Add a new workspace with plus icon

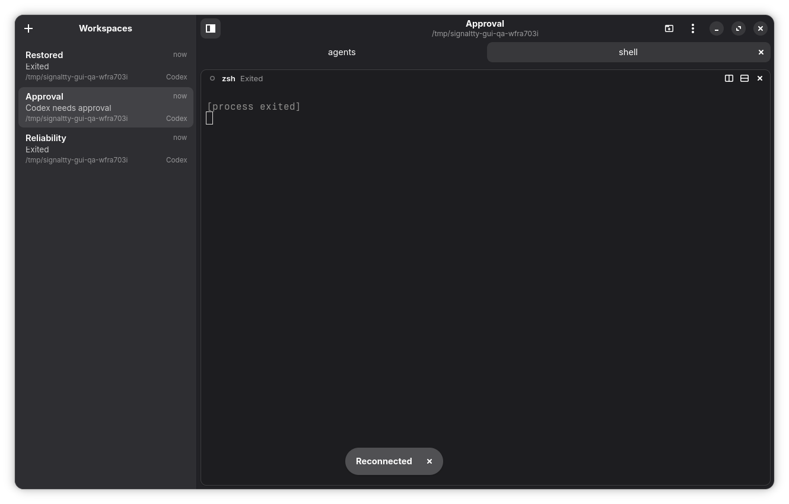(28, 28)
